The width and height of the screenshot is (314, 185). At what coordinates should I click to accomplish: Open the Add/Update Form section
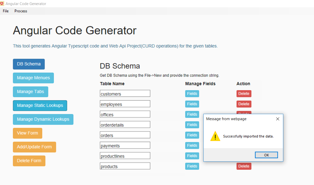tap(34, 147)
